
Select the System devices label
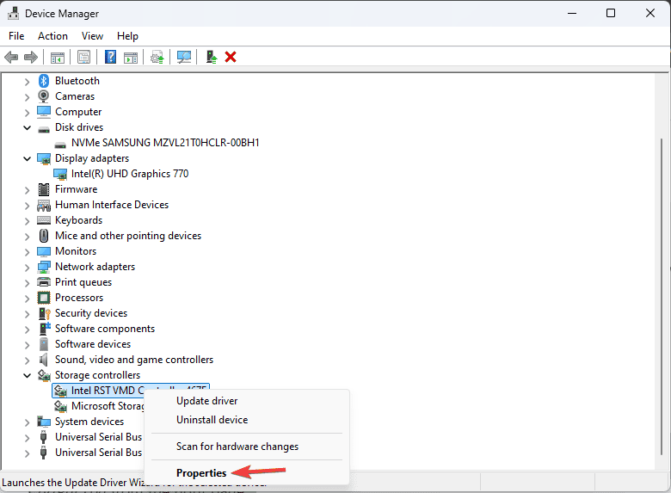click(x=89, y=422)
